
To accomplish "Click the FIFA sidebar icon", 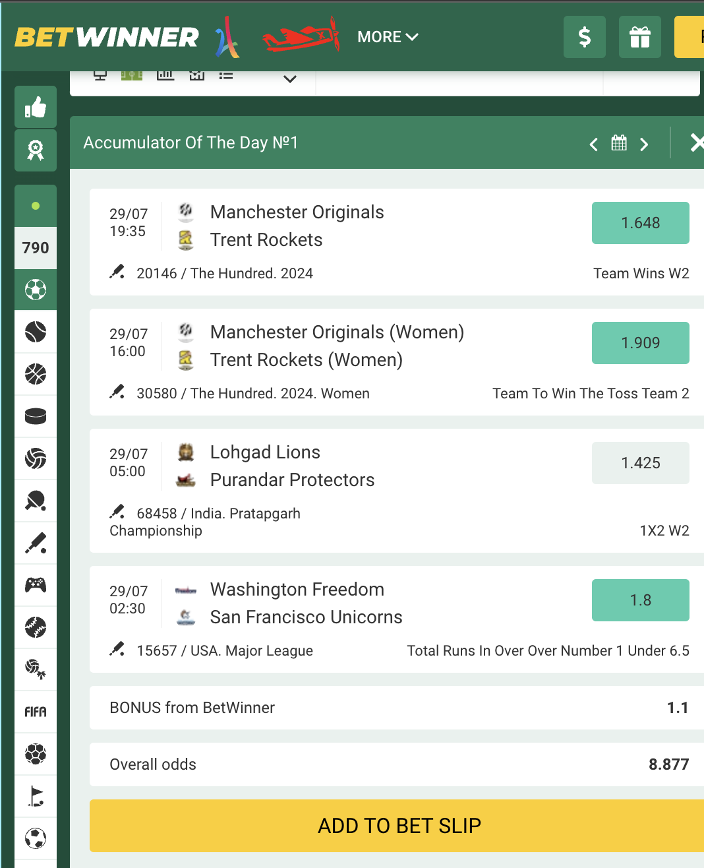I will pyautogui.click(x=36, y=712).
